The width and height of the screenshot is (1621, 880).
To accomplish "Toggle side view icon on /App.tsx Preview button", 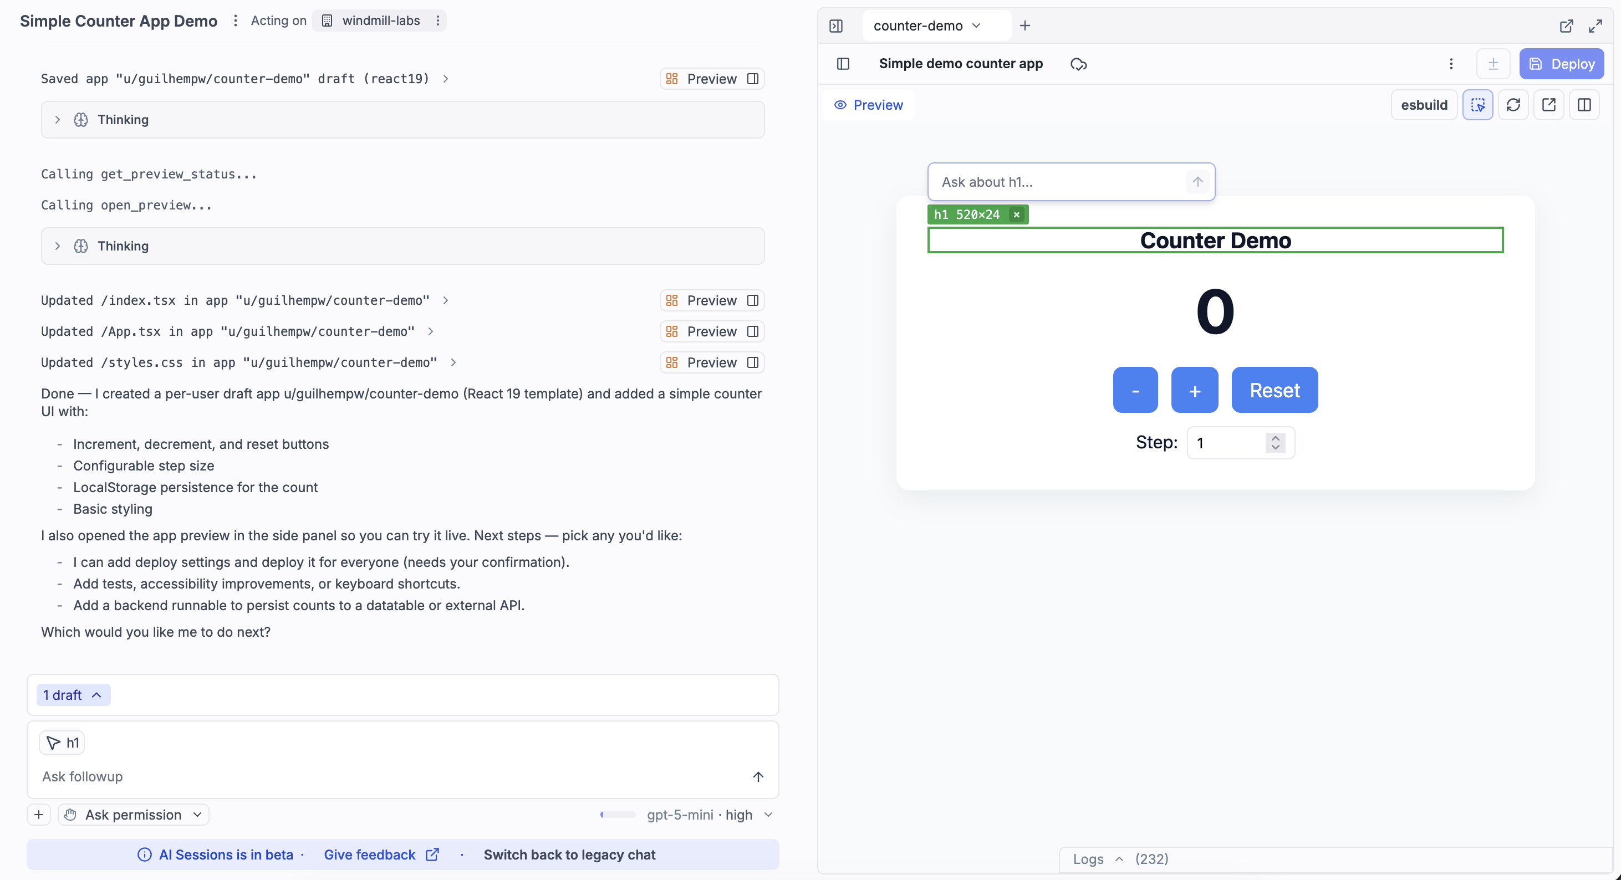I will click(753, 331).
